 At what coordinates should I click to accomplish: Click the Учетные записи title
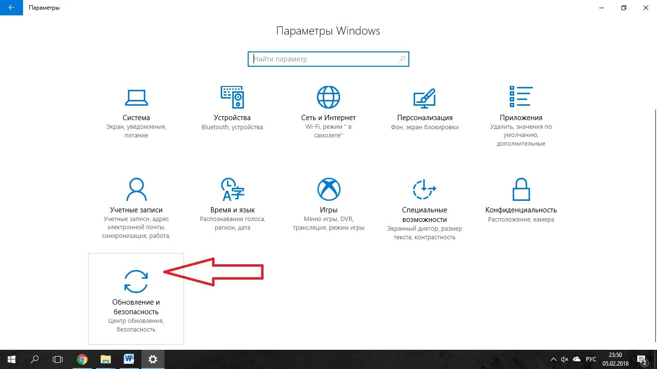[136, 210]
